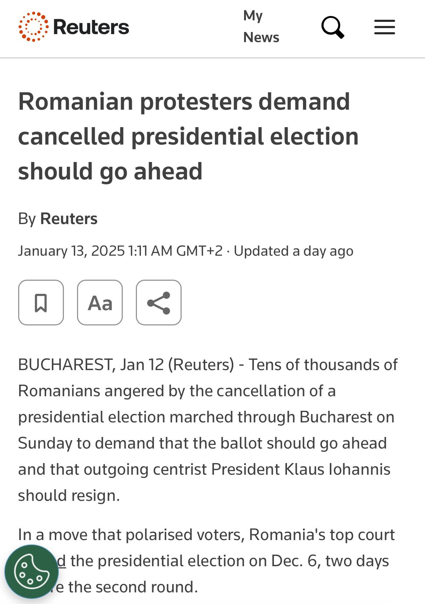
Task: Click the 'Updated a day ago' text
Action: pyautogui.click(x=293, y=251)
